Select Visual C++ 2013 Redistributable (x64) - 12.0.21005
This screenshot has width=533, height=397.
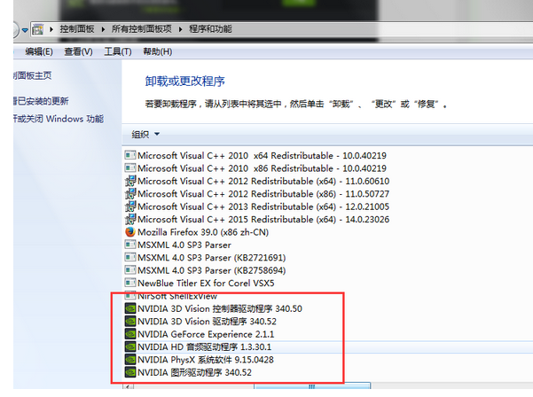pos(263,206)
